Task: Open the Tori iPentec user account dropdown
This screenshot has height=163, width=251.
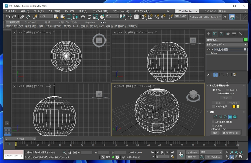Action: pyautogui.click(x=187, y=11)
